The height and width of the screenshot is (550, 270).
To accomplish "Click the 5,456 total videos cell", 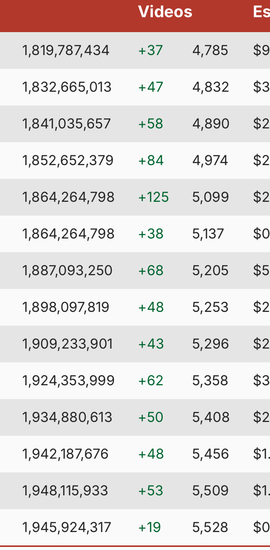I will pyautogui.click(x=211, y=454).
